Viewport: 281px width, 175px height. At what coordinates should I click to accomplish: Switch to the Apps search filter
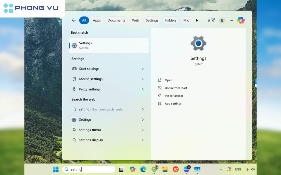click(x=97, y=20)
